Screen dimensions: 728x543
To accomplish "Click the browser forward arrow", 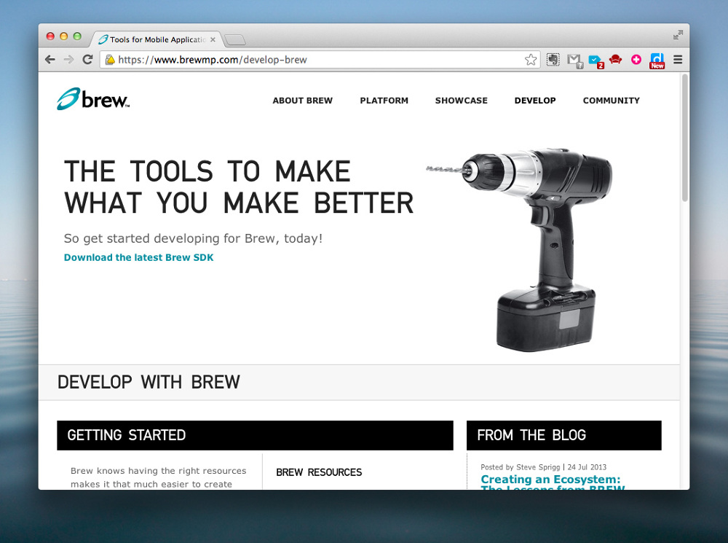I will point(68,60).
